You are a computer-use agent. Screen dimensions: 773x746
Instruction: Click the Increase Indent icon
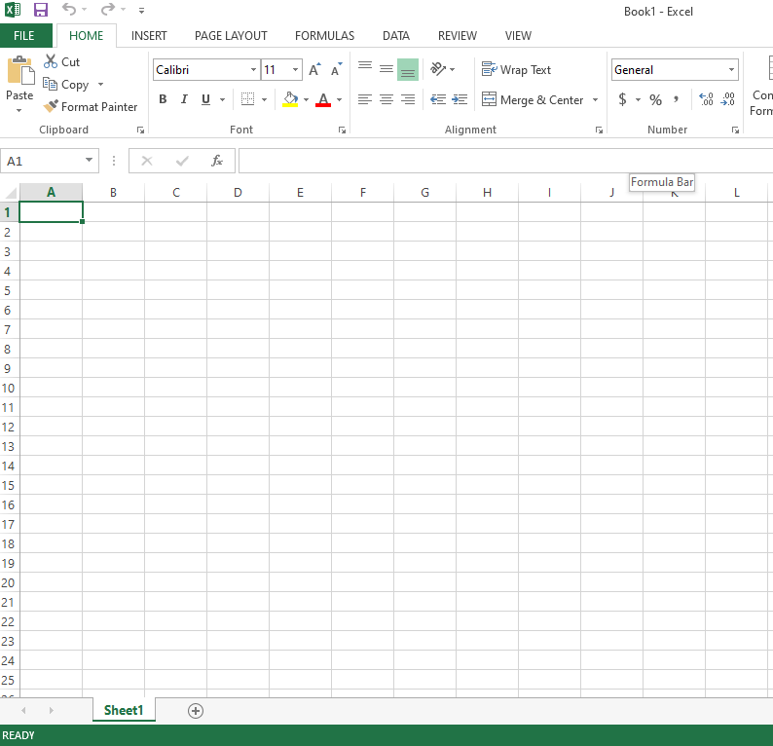point(459,100)
